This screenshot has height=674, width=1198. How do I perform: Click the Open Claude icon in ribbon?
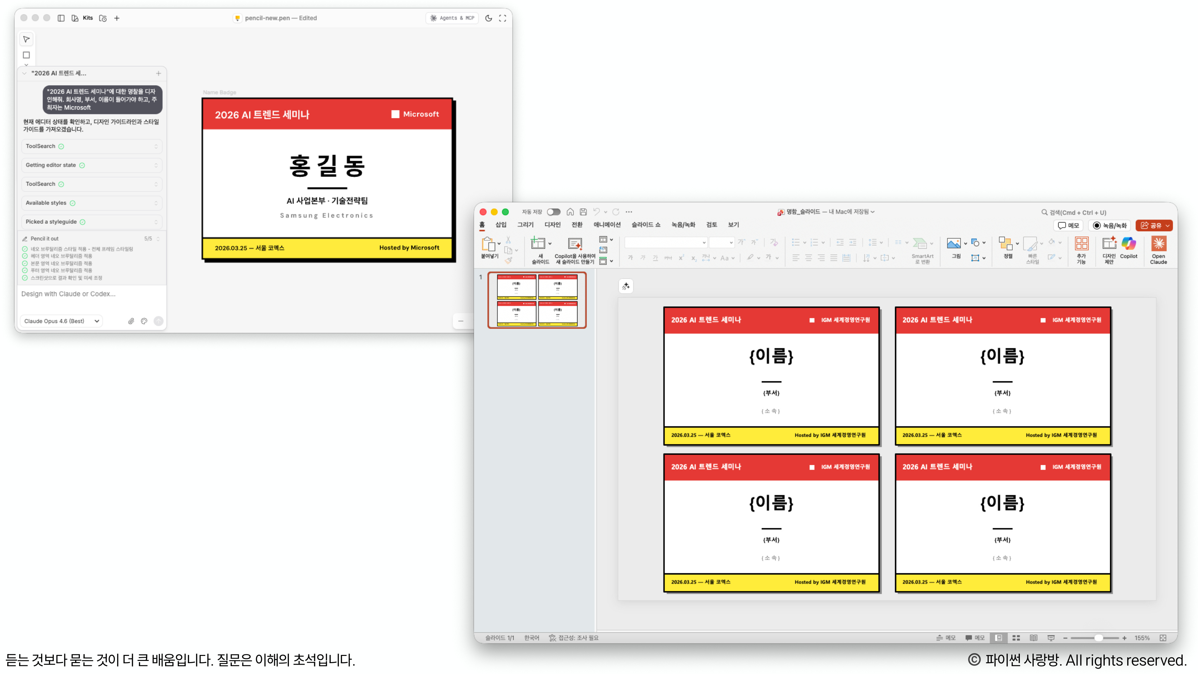1158,244
